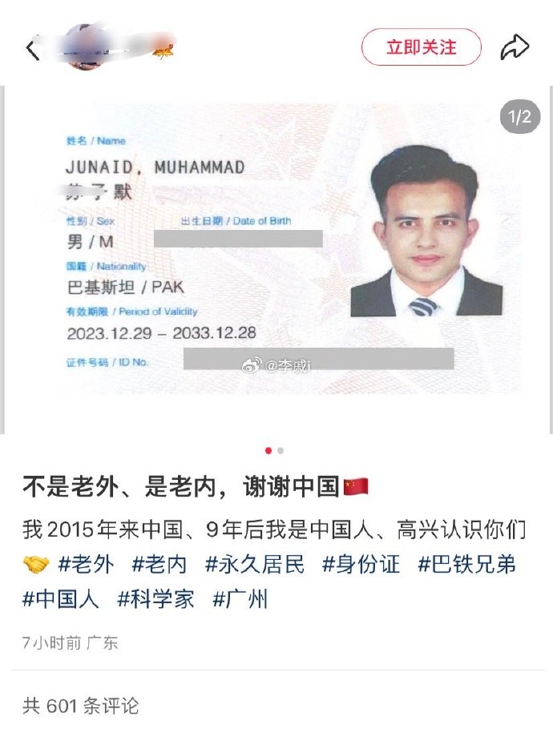
Task: Tap the post title 不是老外、是老内
Action: click(119, 487)
